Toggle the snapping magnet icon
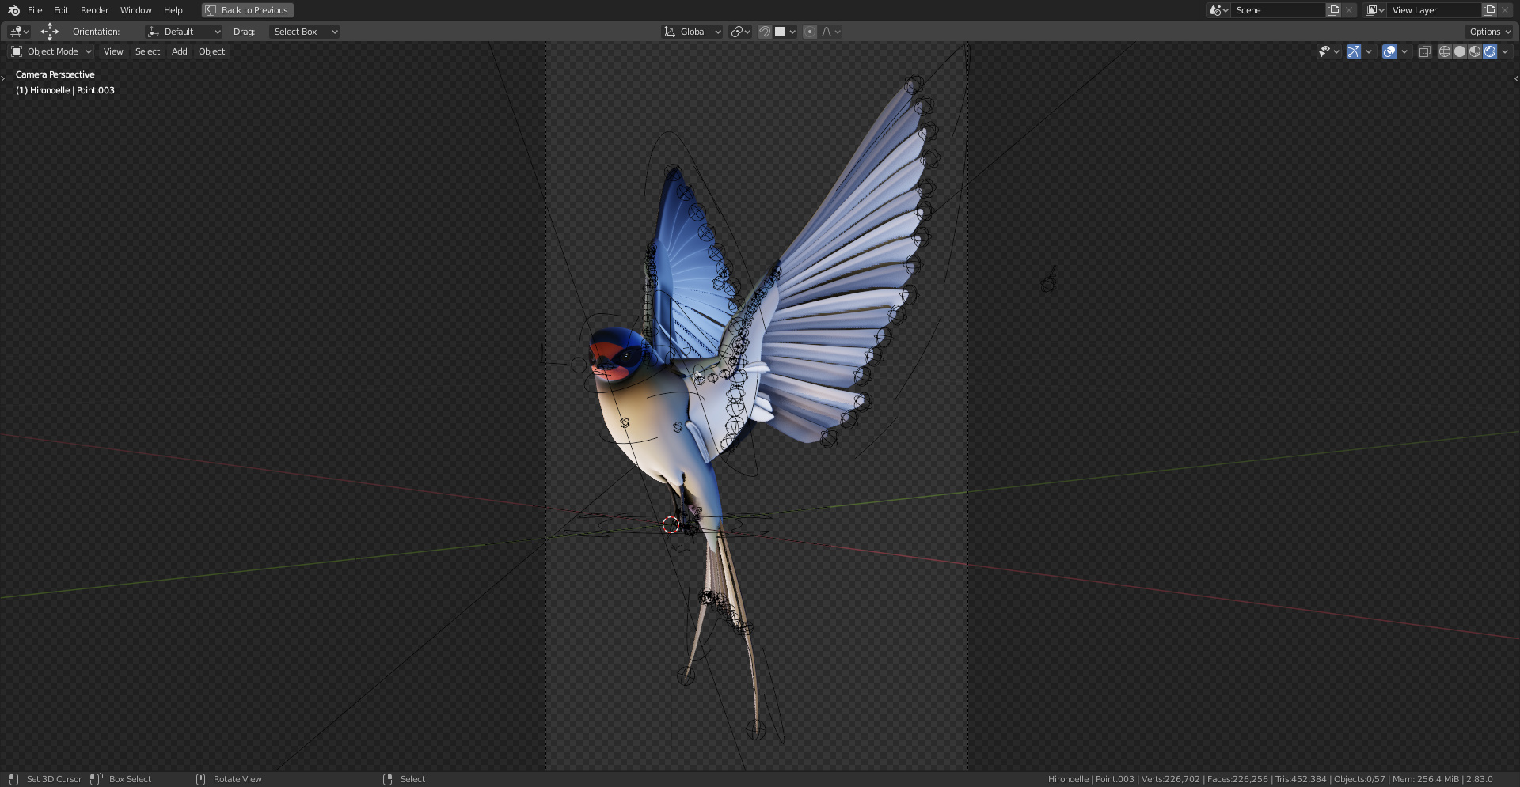This screenshot has height=787, width=1520. (x=765, y=32)
